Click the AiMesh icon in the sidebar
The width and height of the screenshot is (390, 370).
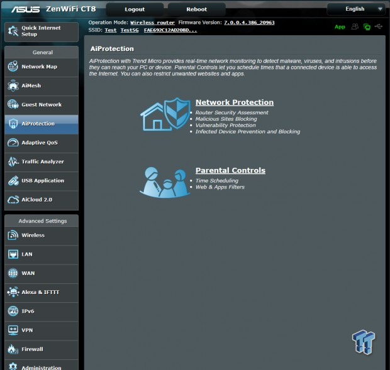[x=13, y=85]
